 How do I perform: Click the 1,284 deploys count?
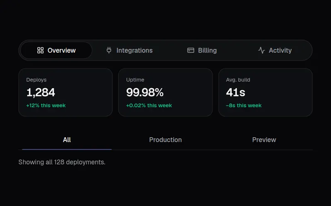click(x=41, y=92)
